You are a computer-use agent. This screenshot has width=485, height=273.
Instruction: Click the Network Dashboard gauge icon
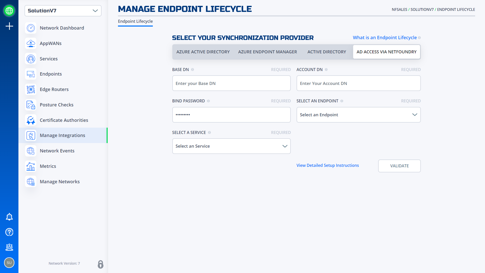31,28
